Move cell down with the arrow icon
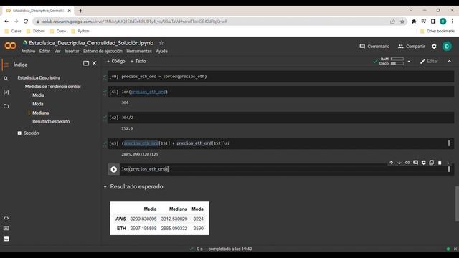This screenshot has width=459, height=258. point(399,163)
